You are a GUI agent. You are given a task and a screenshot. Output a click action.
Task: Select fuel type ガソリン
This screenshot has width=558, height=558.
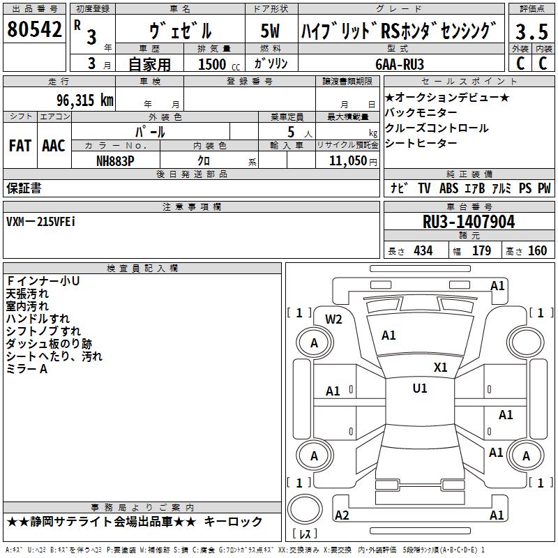pyautogui.click(x=271, y=63)
